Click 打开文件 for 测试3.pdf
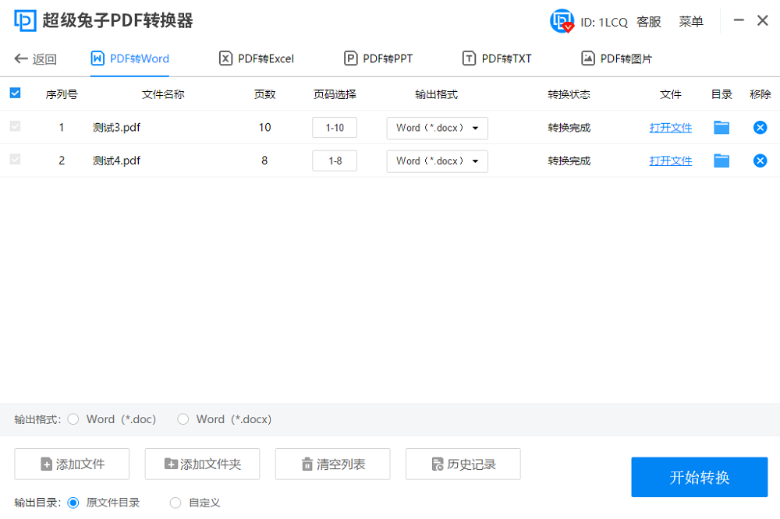This screenshot has height=519, width=780. tap(671, 127)
